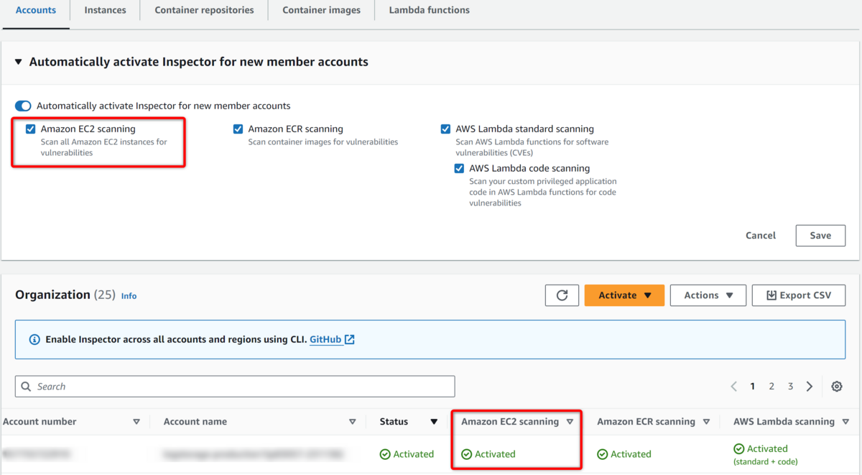Open the Instances tab
The height and width of the screenshot is (475, 862).
point(105,10)
